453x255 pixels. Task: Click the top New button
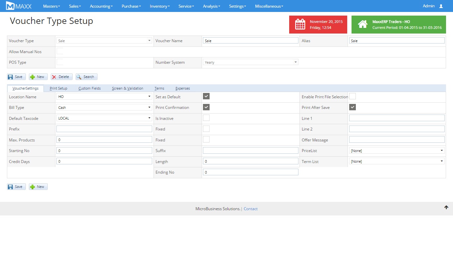(38, 77)
